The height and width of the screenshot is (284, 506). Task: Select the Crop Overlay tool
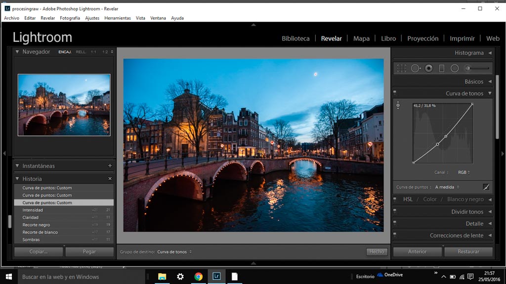click(x=402, y=69)
